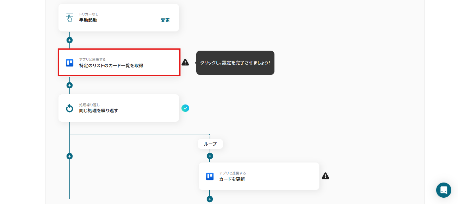Click the トリガーなし label
This screenshot has width=458, height=204.
(x=89, y=14)
